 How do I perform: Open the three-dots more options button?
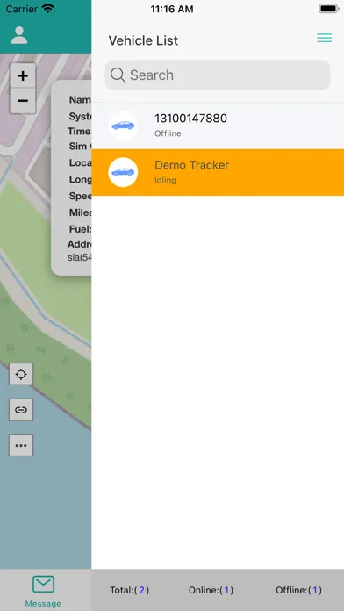tap(21, 445)
